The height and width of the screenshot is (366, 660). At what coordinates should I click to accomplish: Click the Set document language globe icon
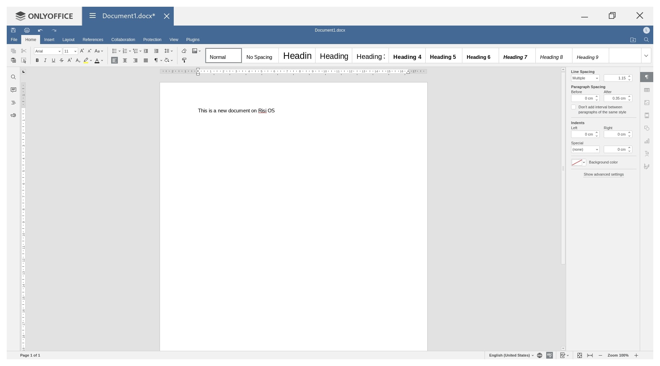click(x=539, y=355)
